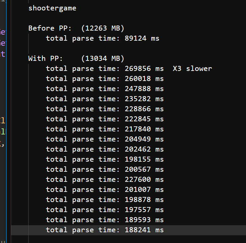The height and width of the screenshot is (243, 246).
Task: Click the '89124 ms' parse time line
Action: 102,38
